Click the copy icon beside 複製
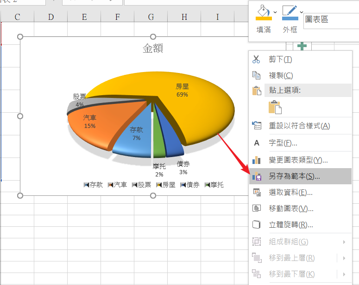 [x=256, y=75]
